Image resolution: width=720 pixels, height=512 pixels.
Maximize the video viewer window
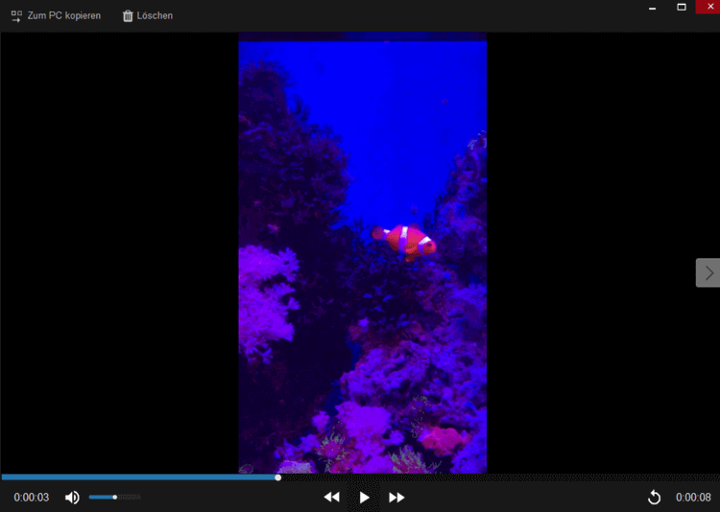point(682,8)
